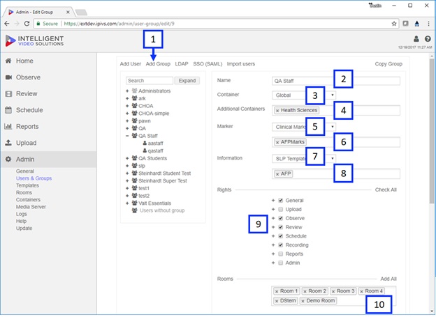The image size is (436, 317).
Task: Click the CHOA group icon
Action: click(x=135, y=106)
